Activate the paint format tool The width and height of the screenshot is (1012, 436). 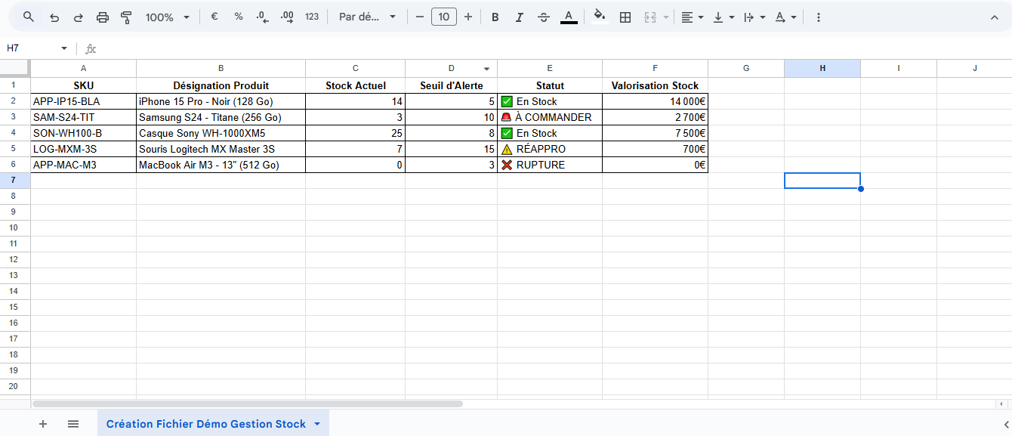click(127, 17)
